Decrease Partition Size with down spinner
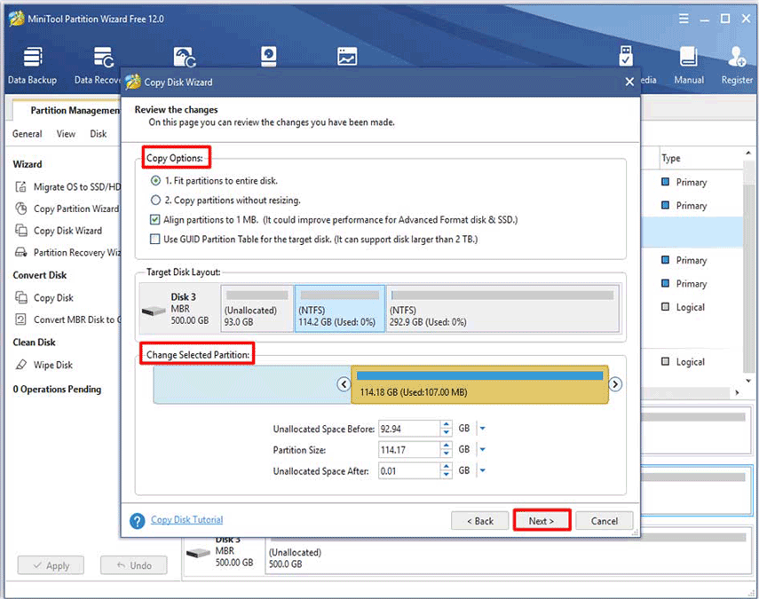This screenshot has width=759, height=599. pyautogui.click(x=447, y=453)
